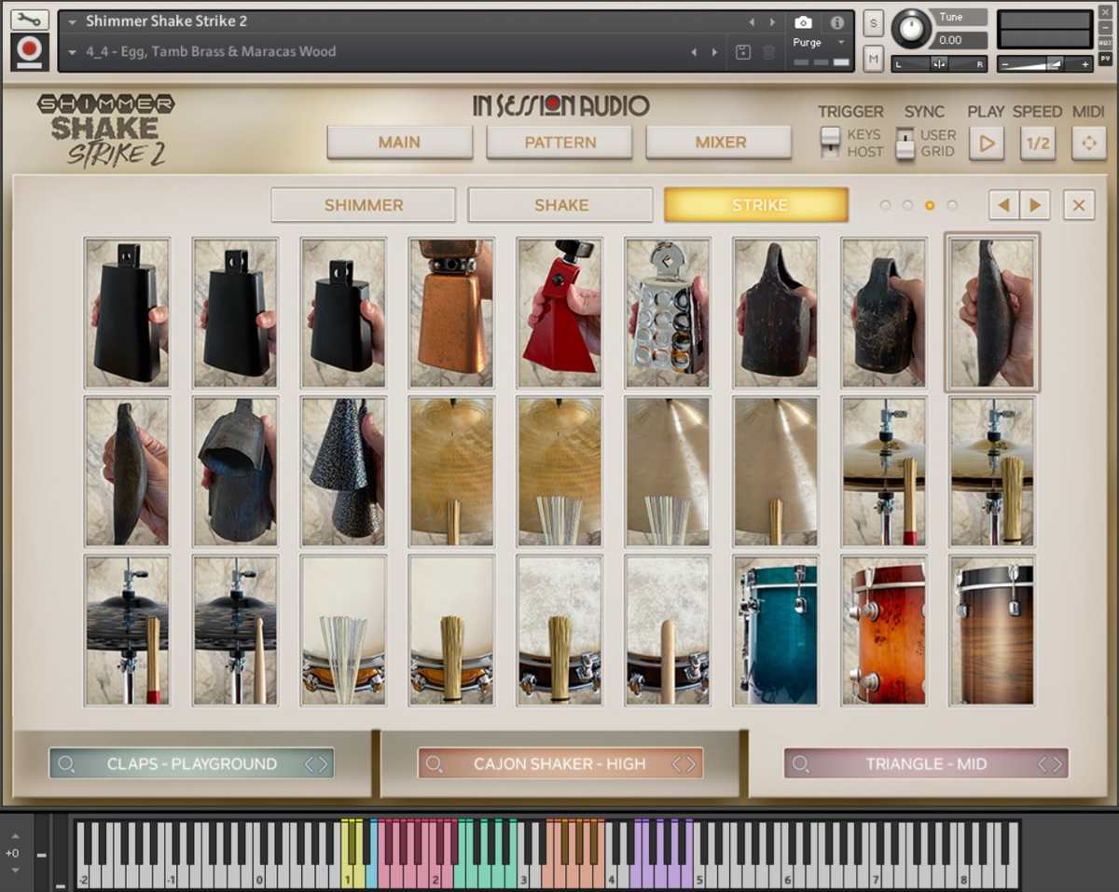Image resolution: width=1119 pixels, height=892 pixels.
Task: Expand the Shimmer Shake Strike 2 instrument dropdown
Action: click(73, 21)
